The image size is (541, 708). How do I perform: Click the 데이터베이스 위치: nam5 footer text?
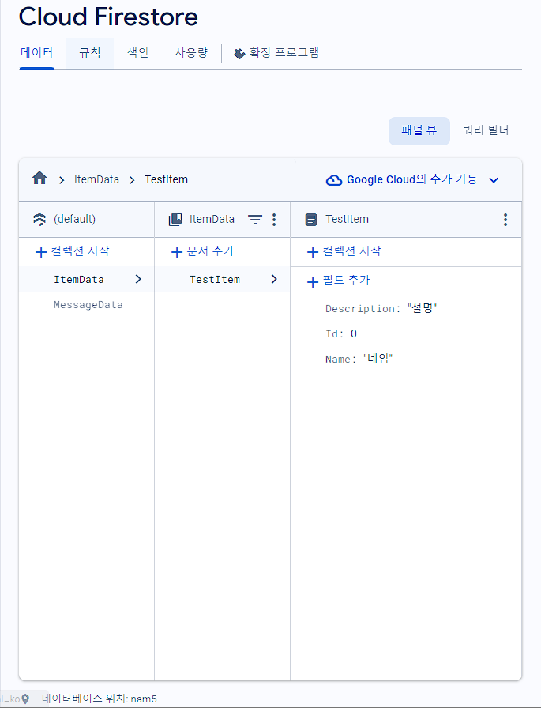coord(100,699)
